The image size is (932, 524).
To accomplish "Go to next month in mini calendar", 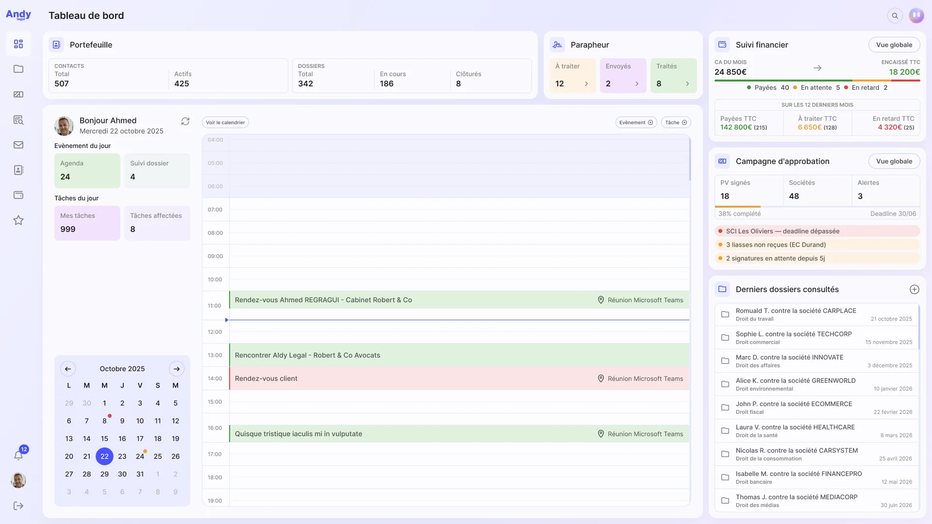I will 177,369.
